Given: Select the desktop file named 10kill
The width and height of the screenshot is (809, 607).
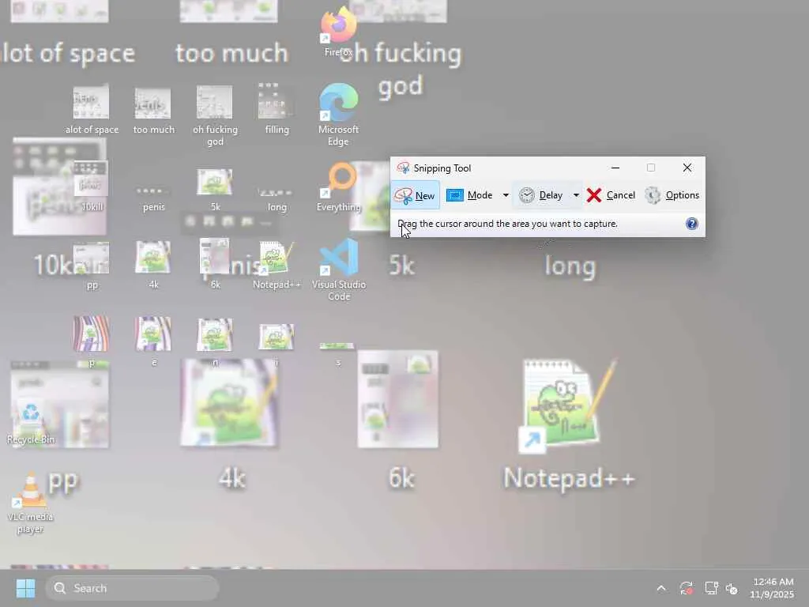Looking at the screenshot, I should click(92, 187).
